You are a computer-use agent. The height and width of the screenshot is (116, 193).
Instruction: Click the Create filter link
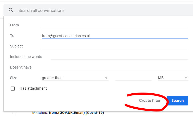click(150, 100)
